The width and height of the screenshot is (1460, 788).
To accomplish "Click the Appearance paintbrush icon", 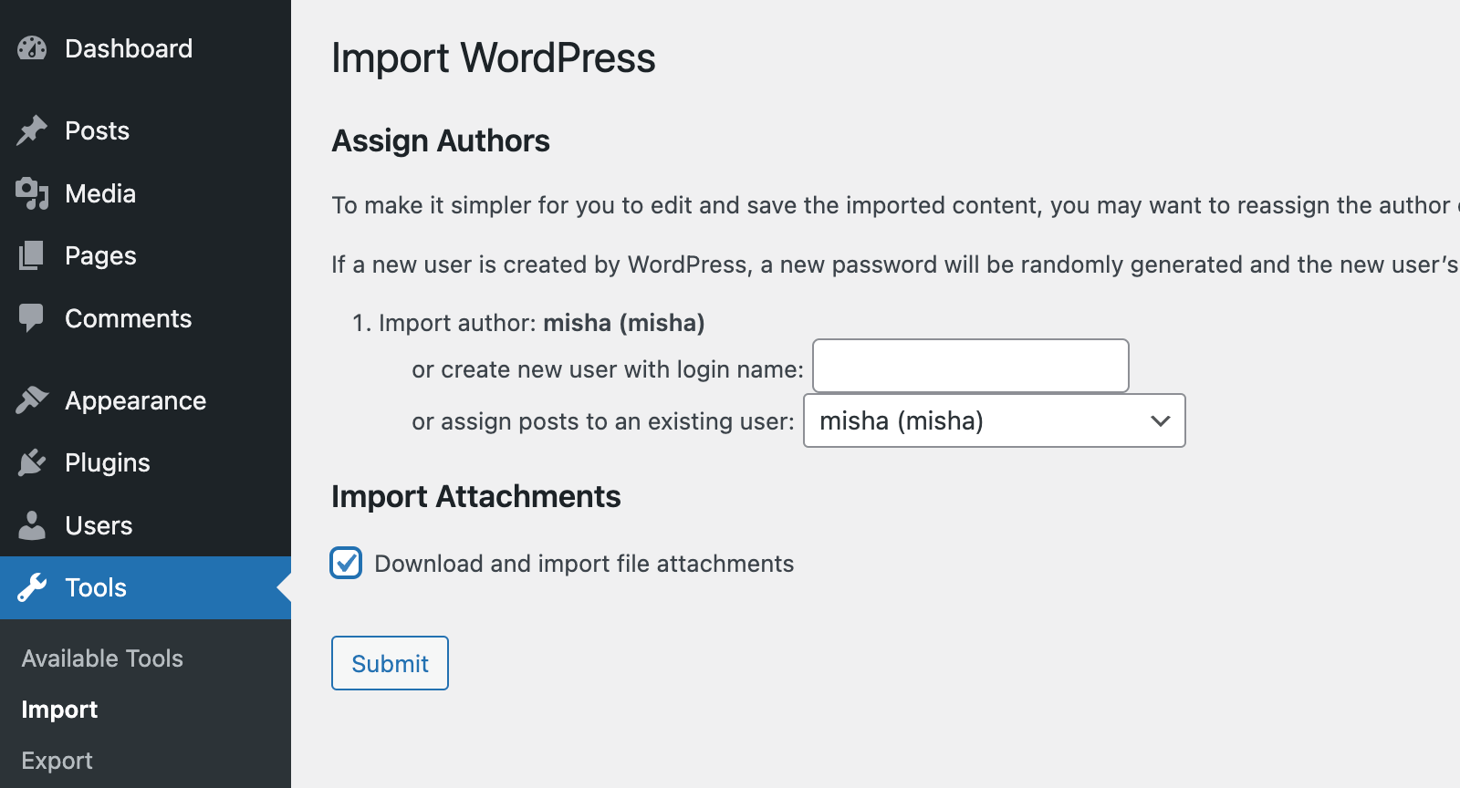I will coord(32,400).
